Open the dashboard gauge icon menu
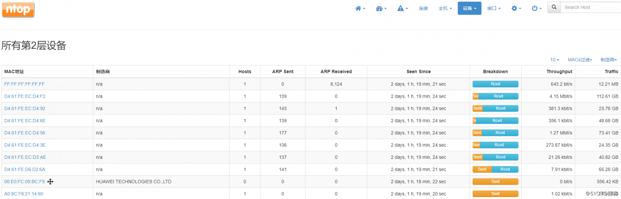Image resolution: width=621 pixels, height=199 pixels. (x=381, y=8)
